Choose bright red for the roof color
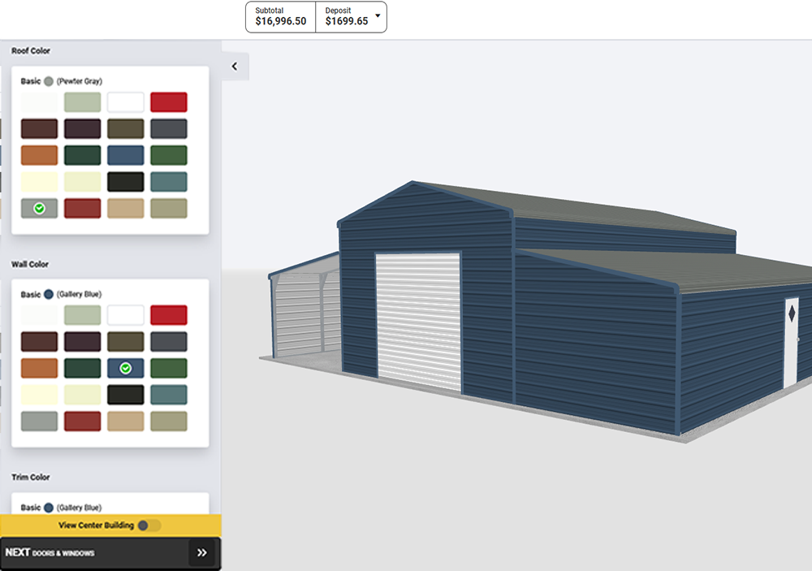 [168, 102]
